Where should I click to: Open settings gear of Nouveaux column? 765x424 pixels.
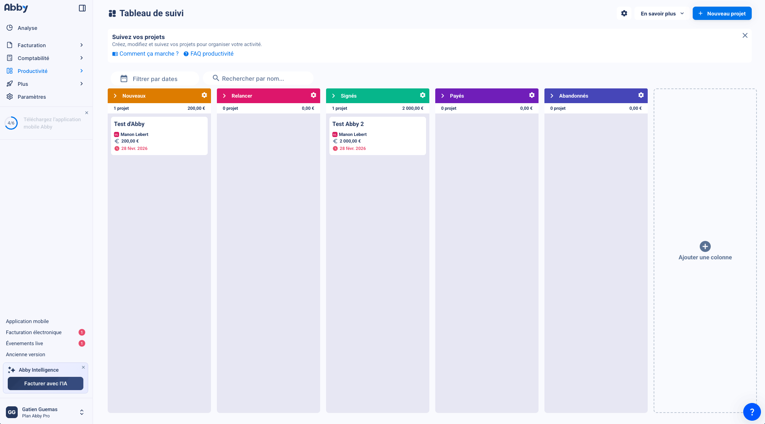[x=204, y=95]
